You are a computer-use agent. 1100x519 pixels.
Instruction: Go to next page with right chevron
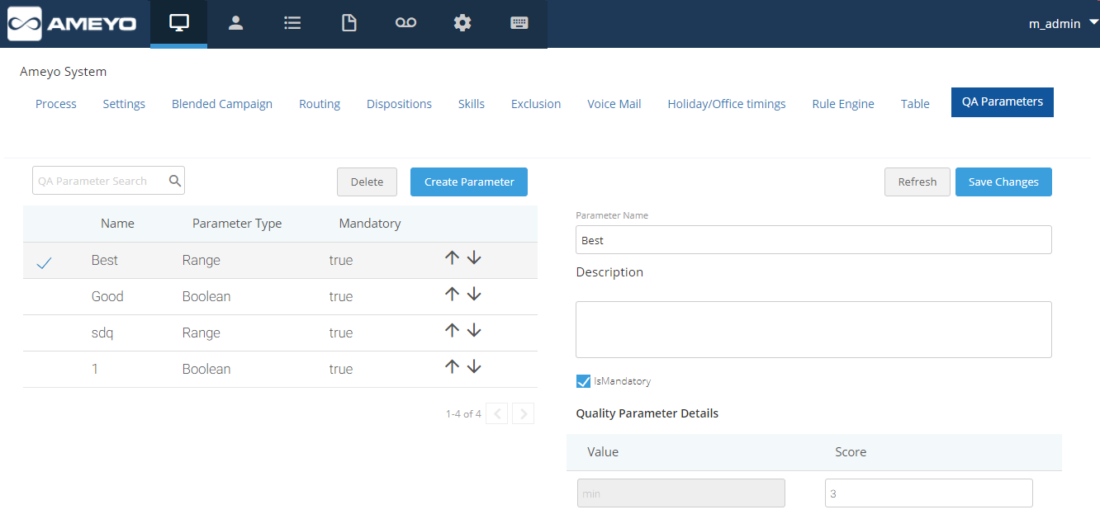click(x=523, y=413)
